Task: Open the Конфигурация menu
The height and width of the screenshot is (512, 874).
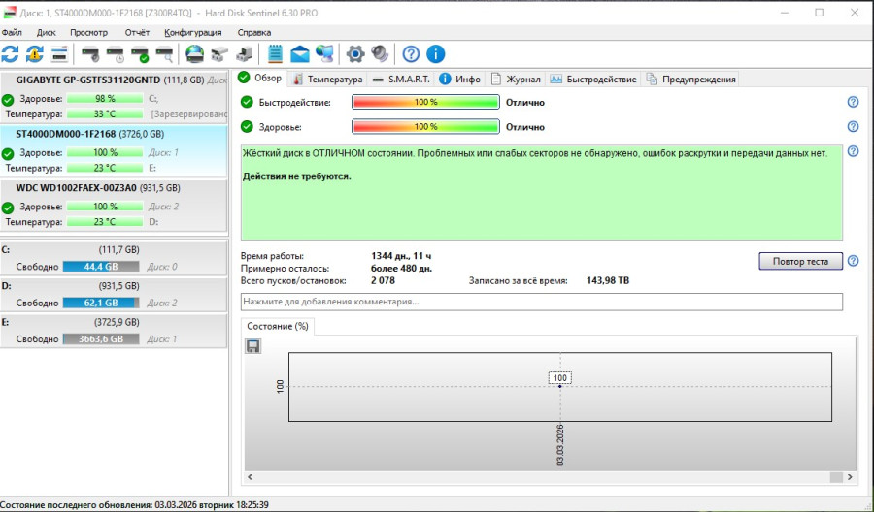Action: pyautogui.click(x=194, y=32)
